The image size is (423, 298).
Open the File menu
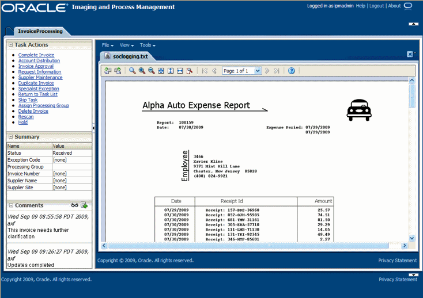(x=107, y=45)
